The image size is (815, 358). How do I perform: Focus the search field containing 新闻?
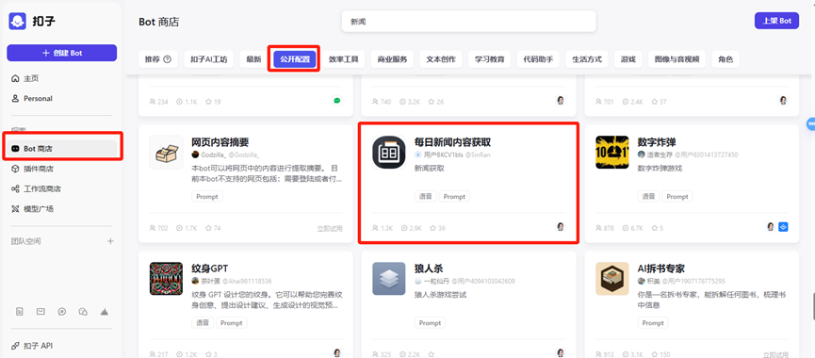[x=468, y=22]
